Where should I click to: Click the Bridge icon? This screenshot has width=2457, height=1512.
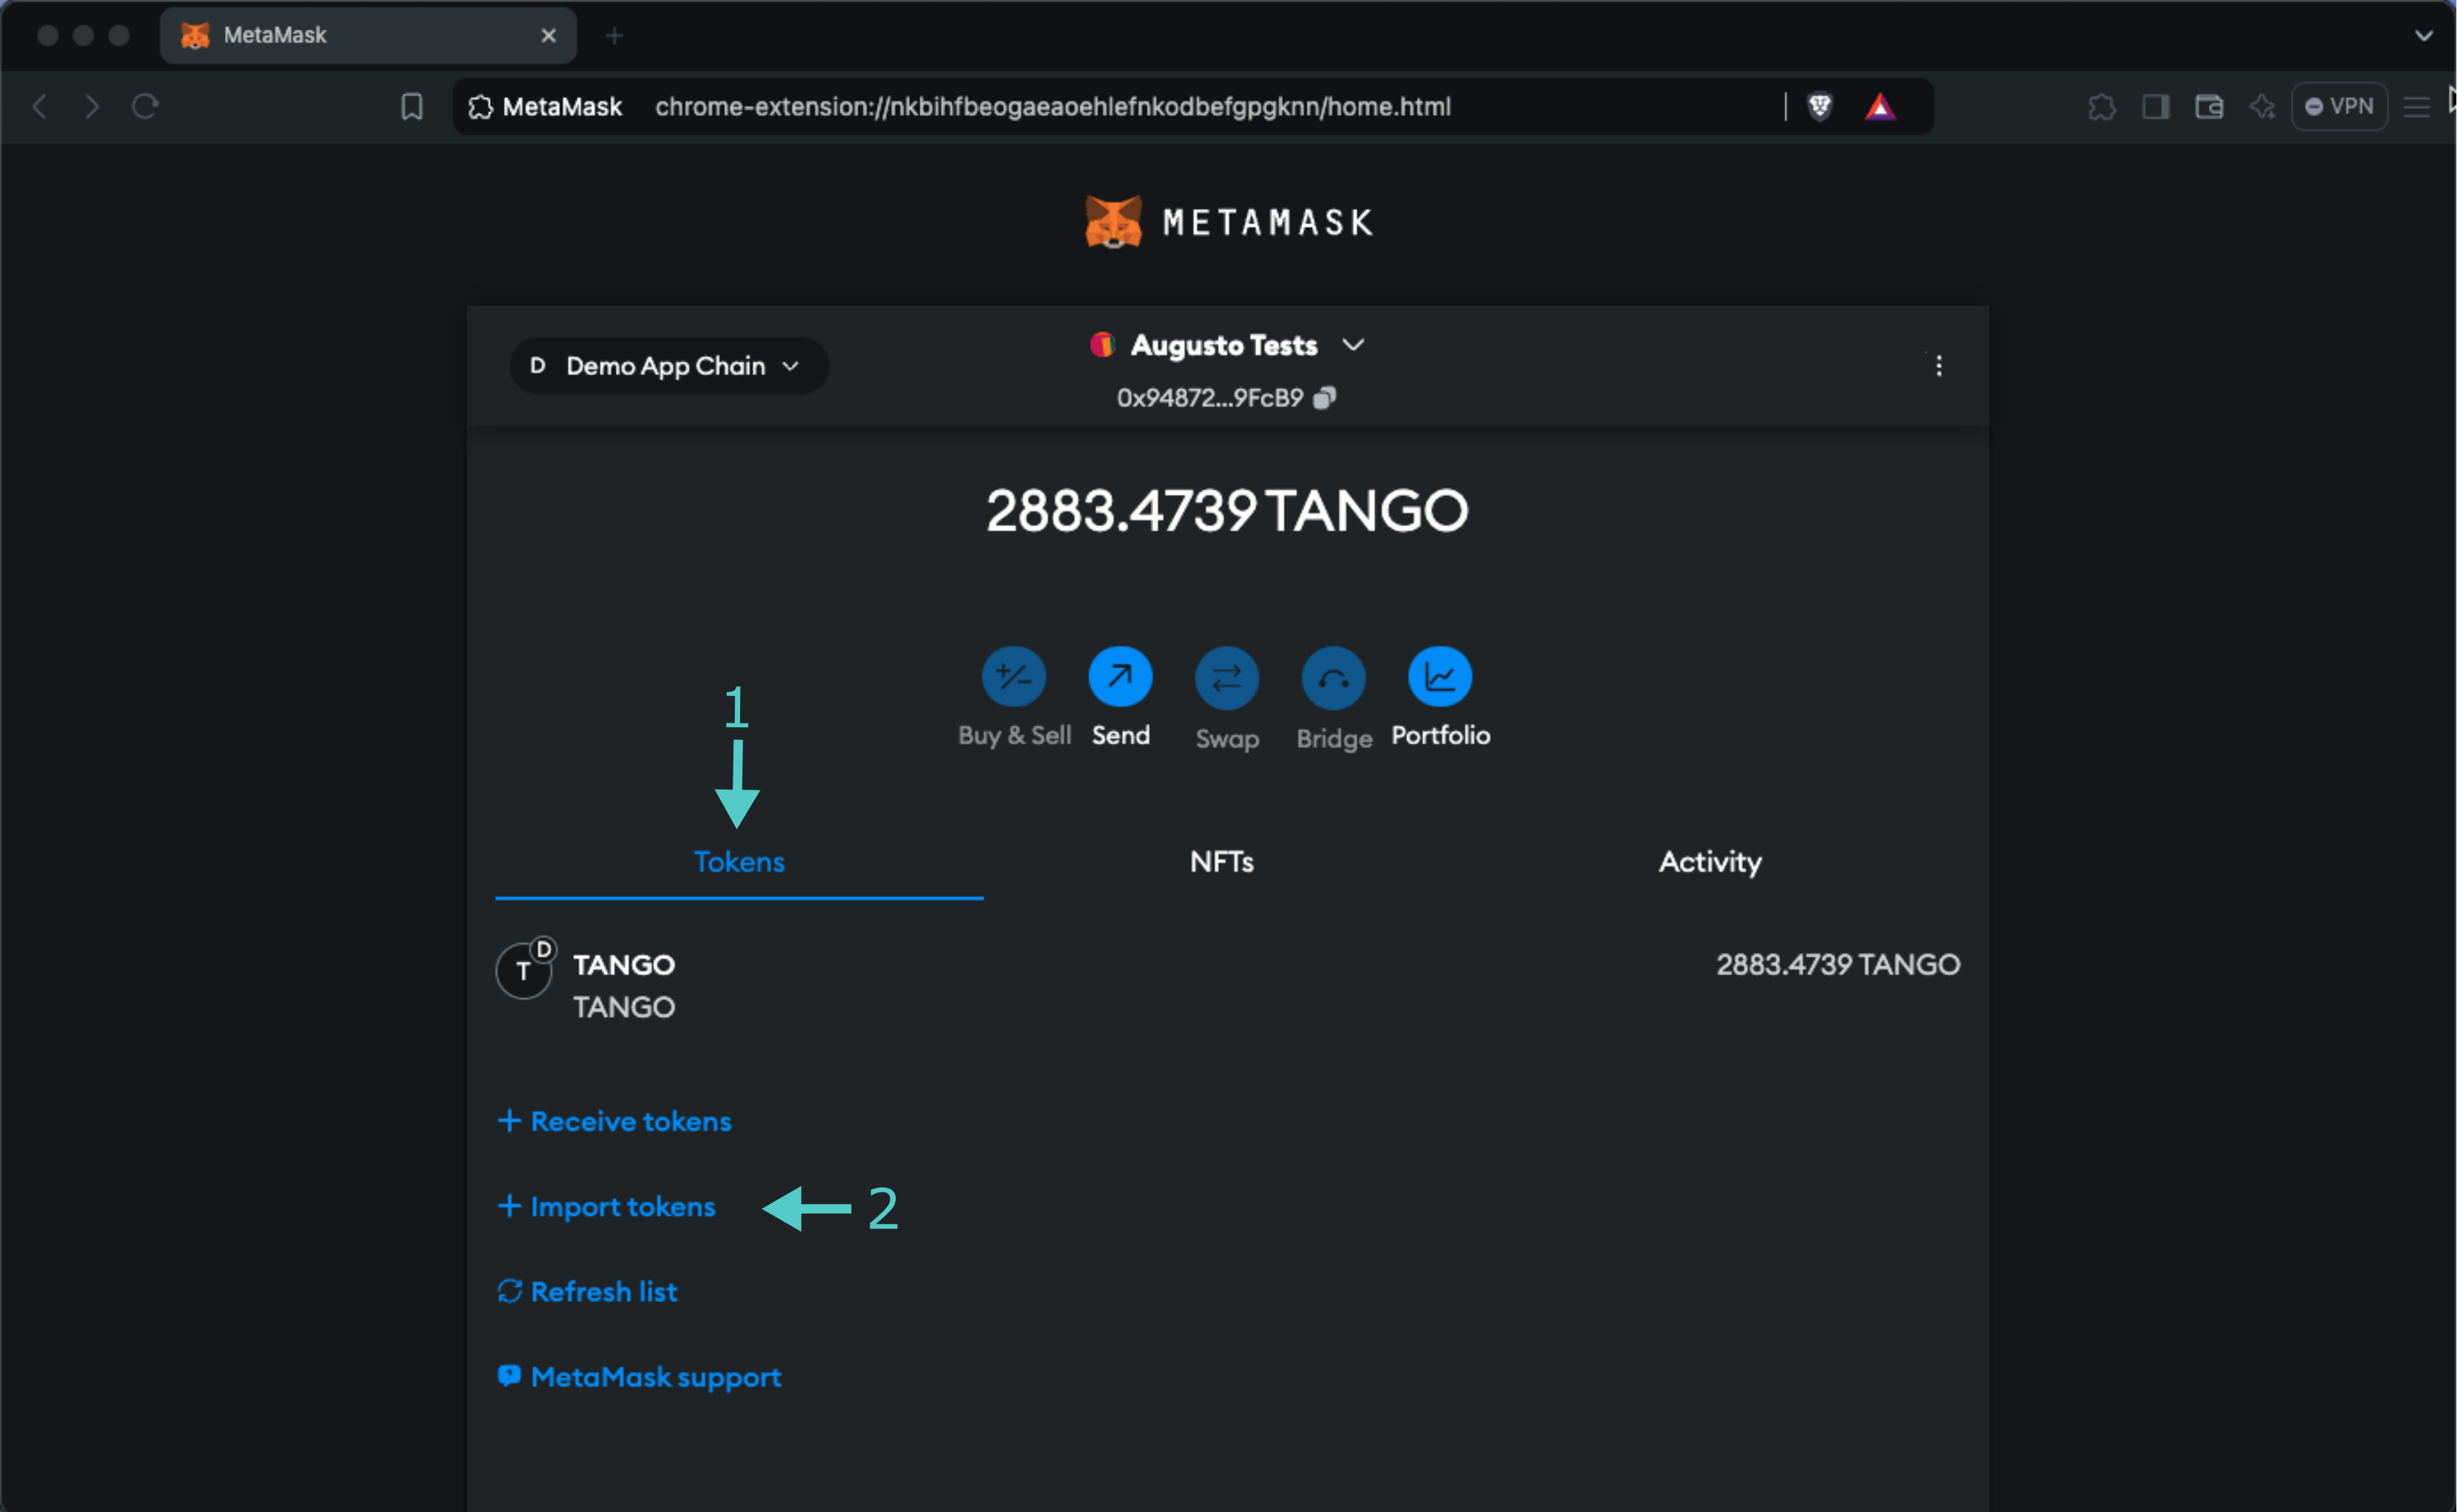click(1333, 678)
